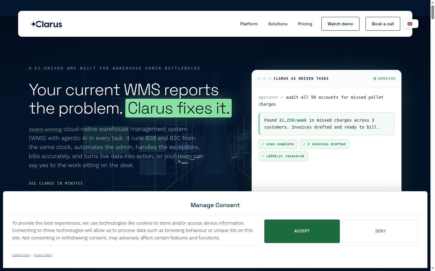Click the page vertical scrollbar thumb
435x271 pixels.
(x=433, y=12)
